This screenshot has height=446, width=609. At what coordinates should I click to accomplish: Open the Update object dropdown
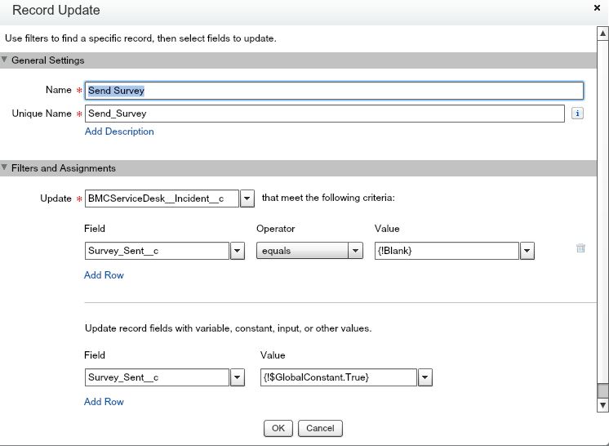coord(247,198)
